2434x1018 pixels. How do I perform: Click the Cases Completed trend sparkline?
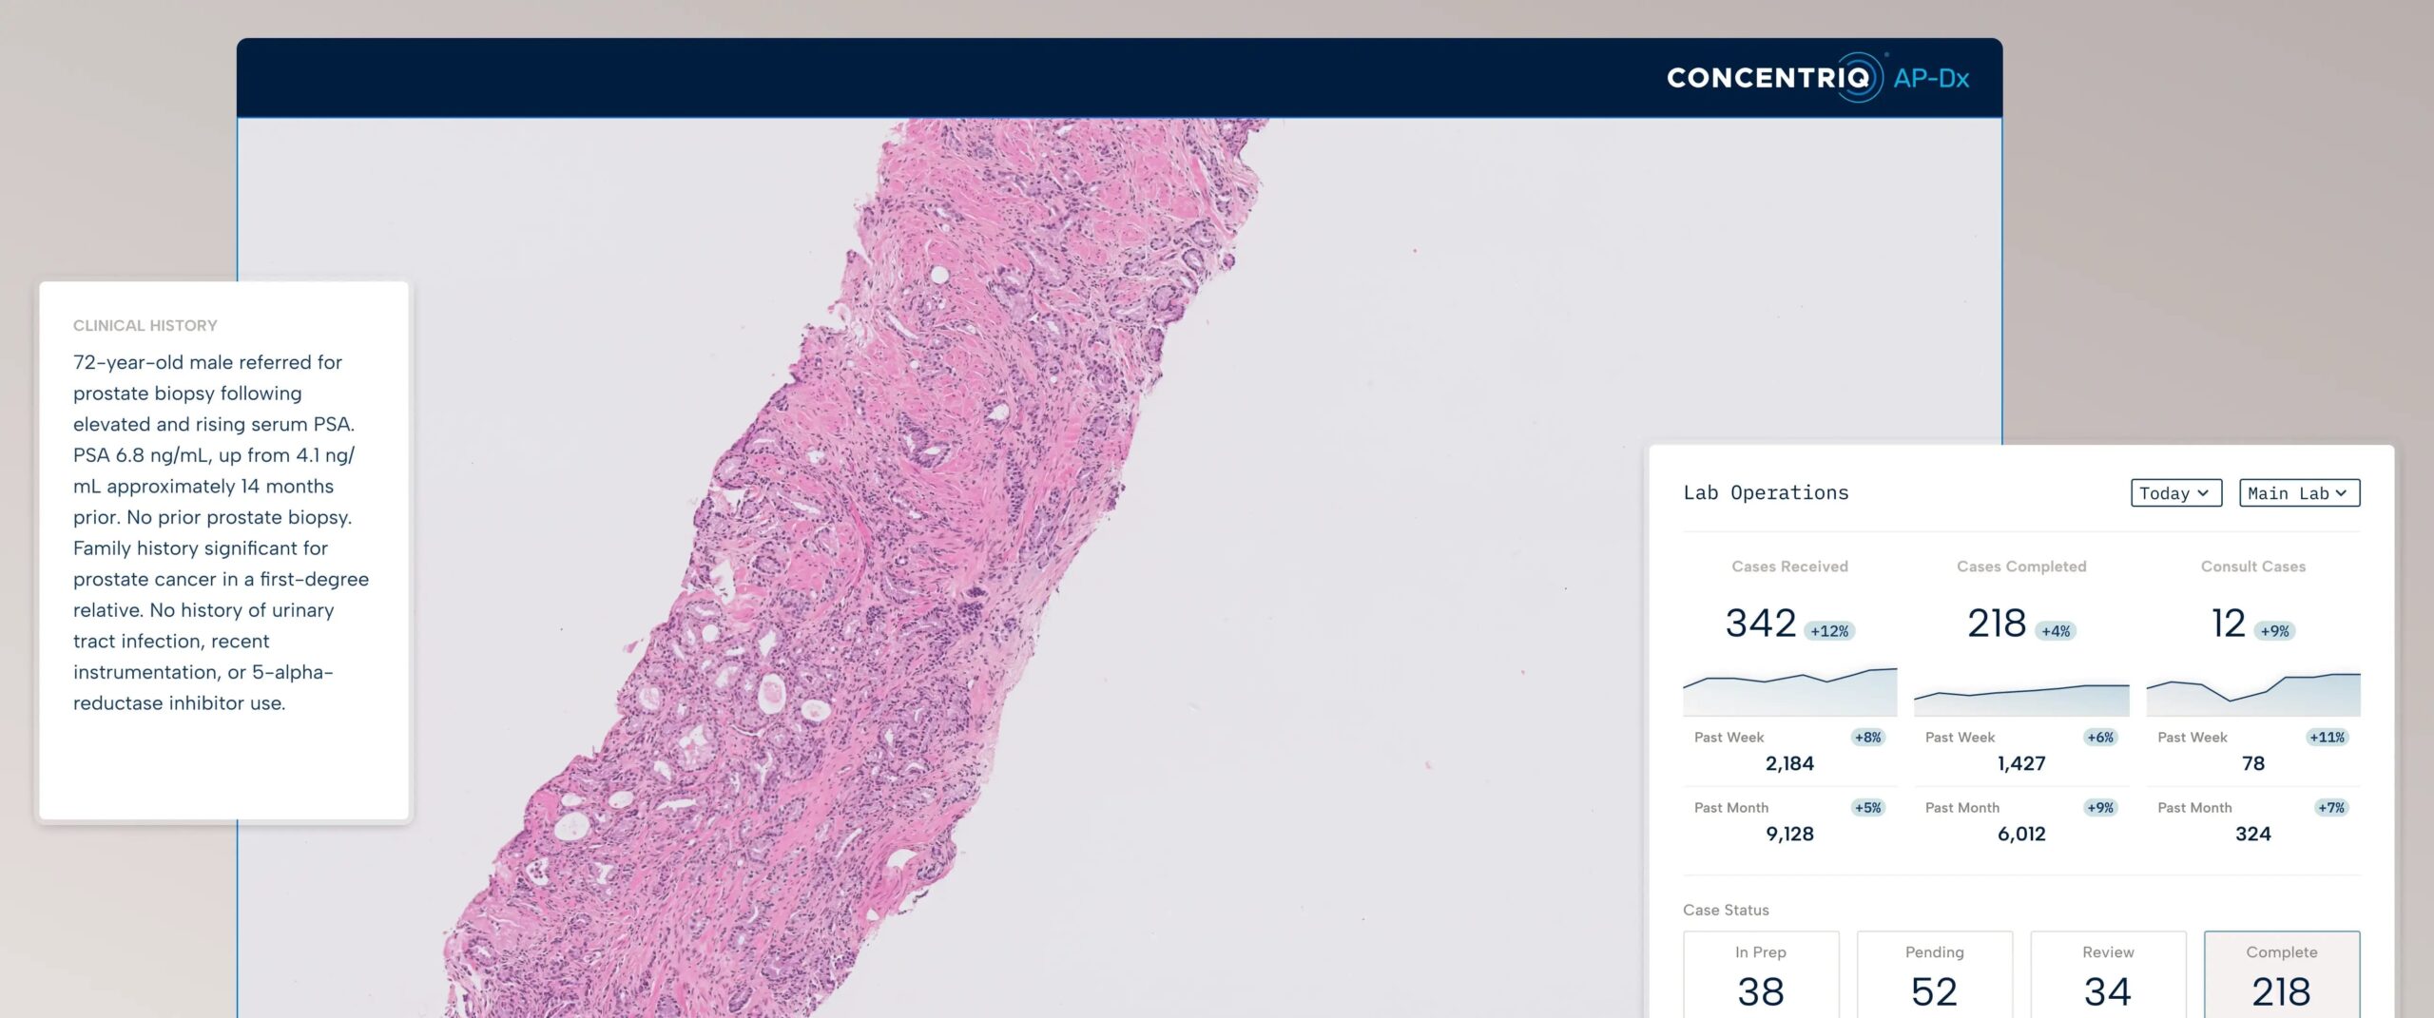tap(2021, 699)
